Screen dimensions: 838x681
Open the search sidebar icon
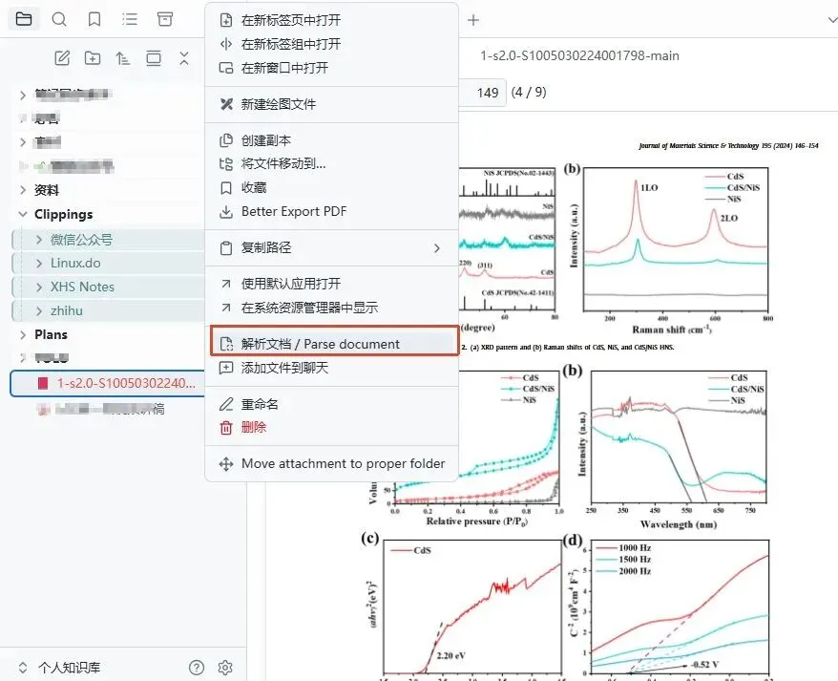click(x=59, y=19)
